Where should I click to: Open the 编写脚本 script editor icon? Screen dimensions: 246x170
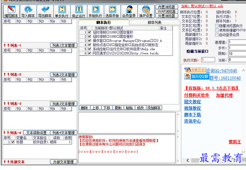[11, 11]
